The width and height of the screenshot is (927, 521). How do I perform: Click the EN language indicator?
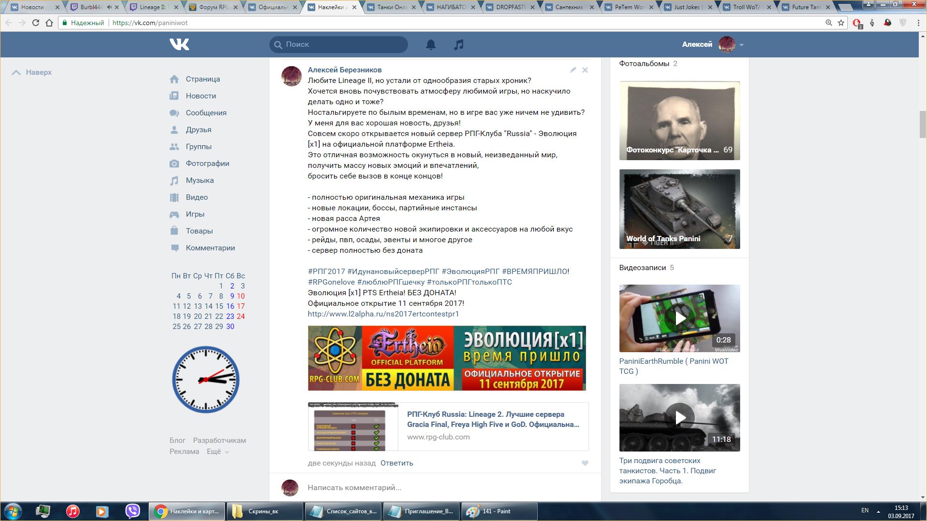click(865, 510)
